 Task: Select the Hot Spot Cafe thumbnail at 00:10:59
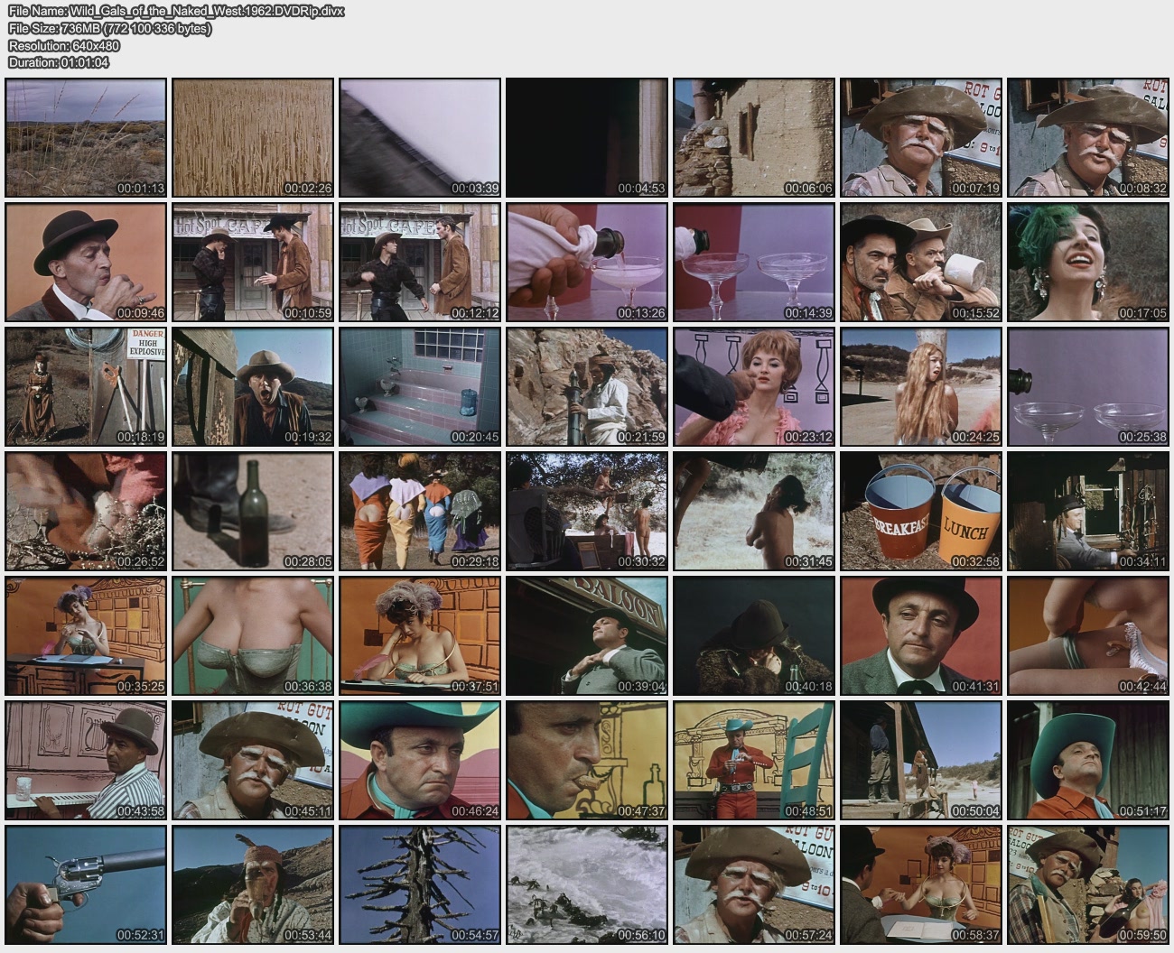point(253,262)
